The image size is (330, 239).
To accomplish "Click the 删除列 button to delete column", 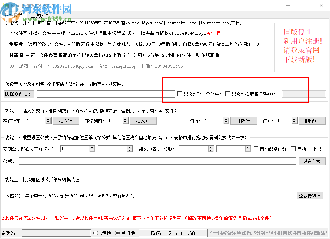I will point(312,120).
